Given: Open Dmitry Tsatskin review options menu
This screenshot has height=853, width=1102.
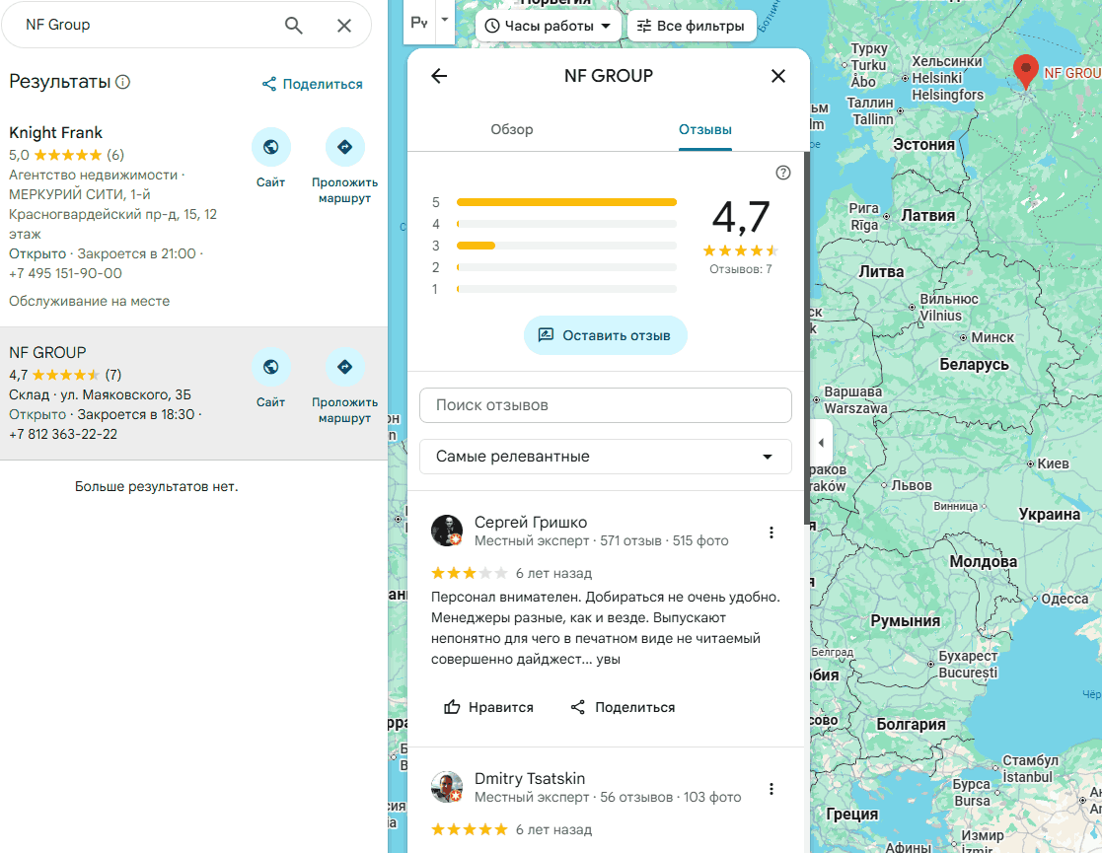Looking at the screenshot, I should [771, 789].
